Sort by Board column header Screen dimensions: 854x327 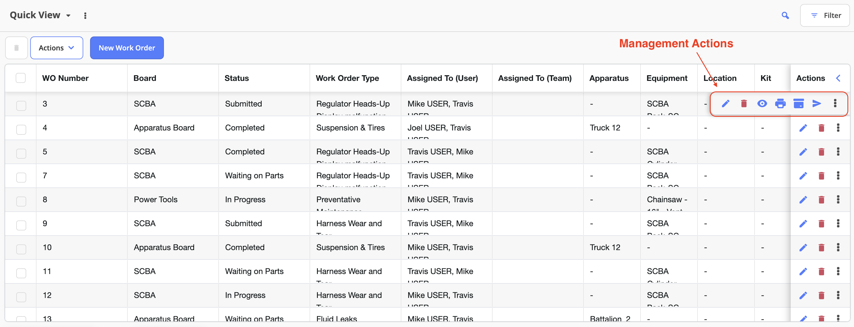145,78
